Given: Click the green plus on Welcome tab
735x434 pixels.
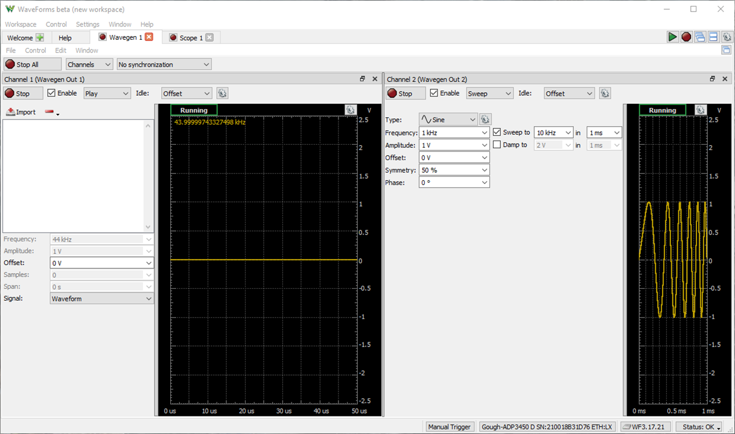Looking at the screenshot, I should 40,37.
